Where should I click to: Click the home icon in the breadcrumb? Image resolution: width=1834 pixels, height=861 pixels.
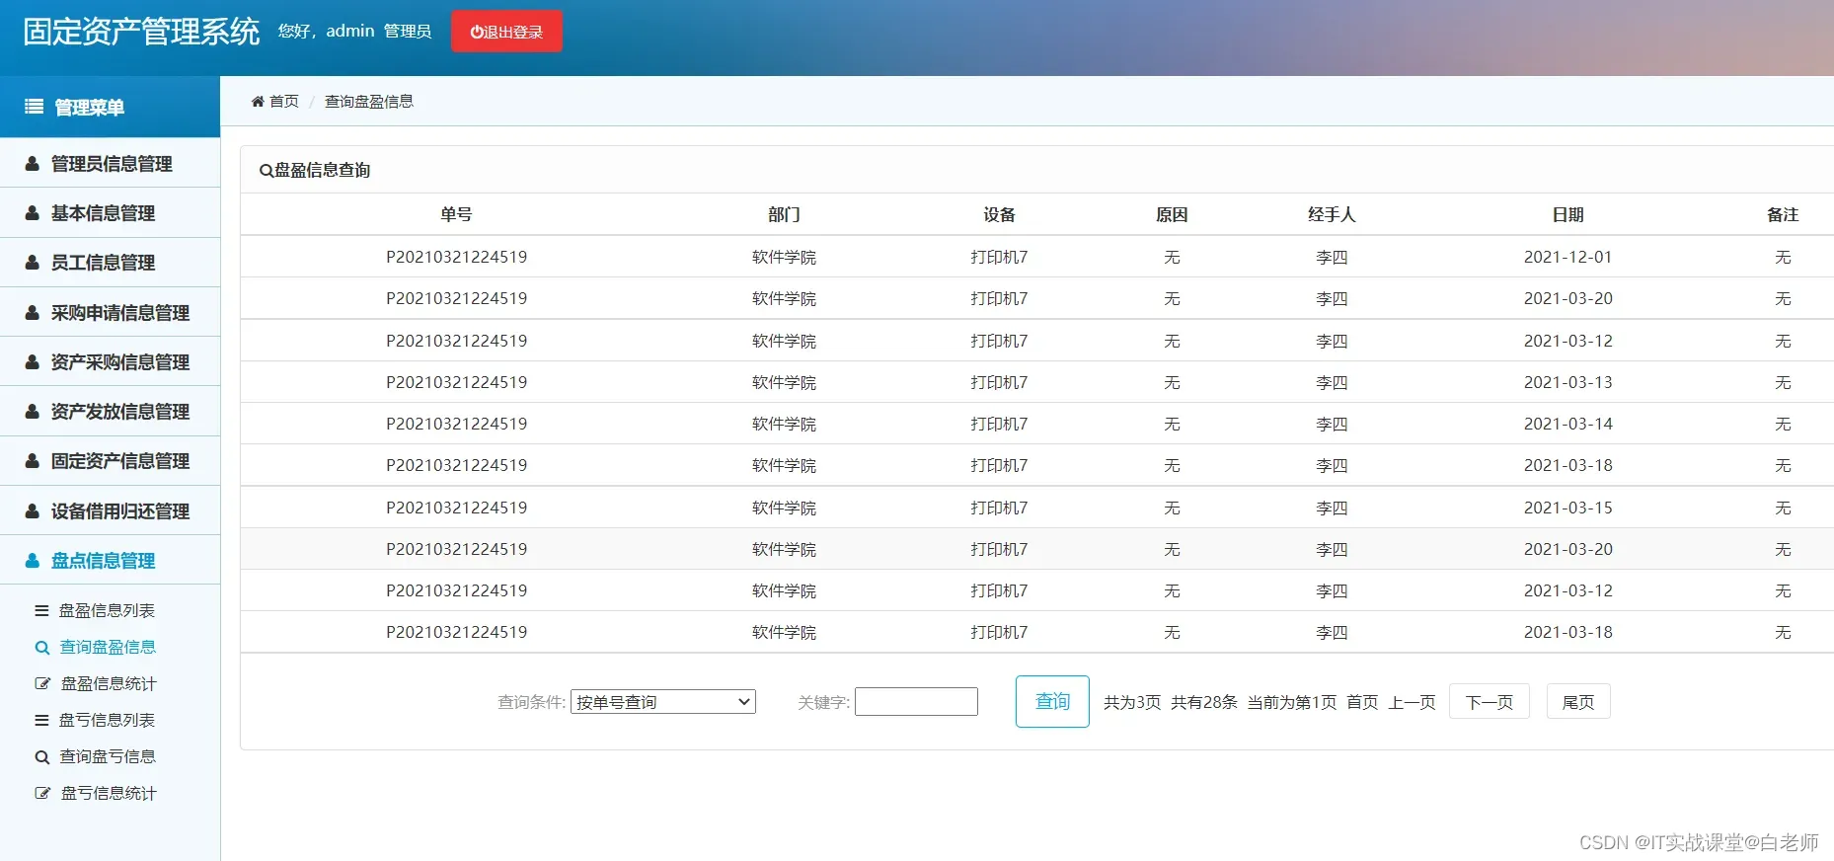[x=258, y=102]
